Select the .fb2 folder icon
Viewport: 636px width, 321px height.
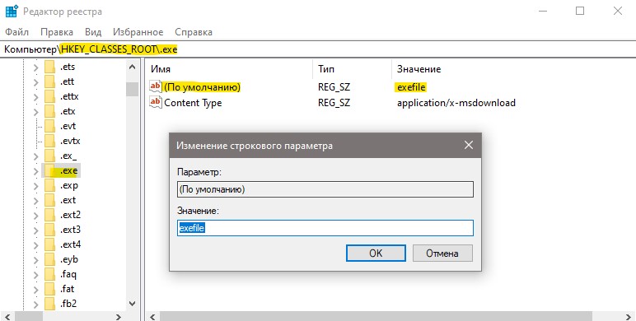pyautogui.click(x=49, y=304)
